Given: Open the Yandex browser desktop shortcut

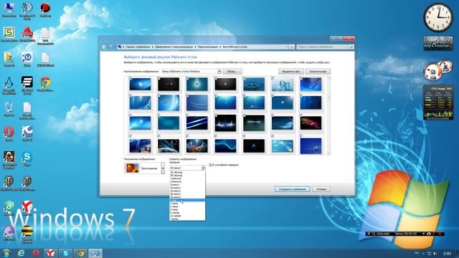Looking at the screenshot, I should pos(27,209).
